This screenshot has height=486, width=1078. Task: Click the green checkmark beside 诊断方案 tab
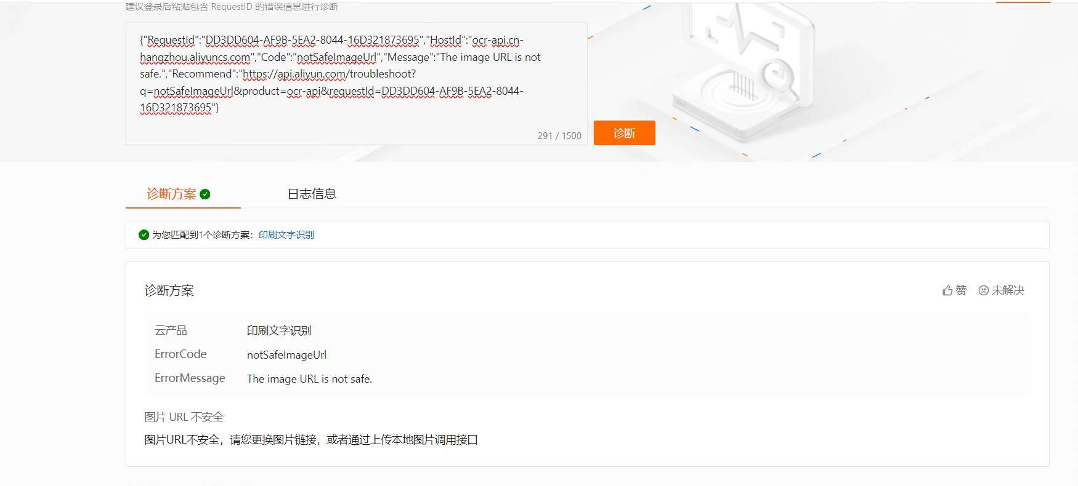[x=205, y=194]
